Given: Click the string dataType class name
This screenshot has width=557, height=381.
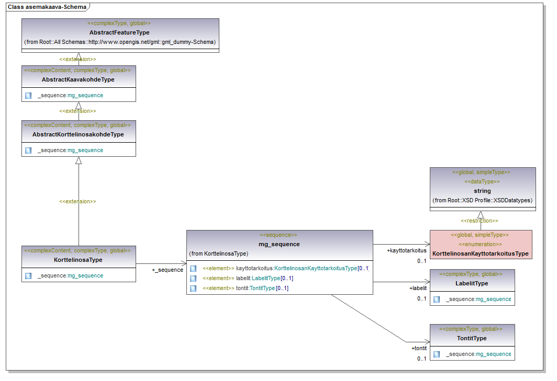Looking at the screenshot, I should point(482,191).
